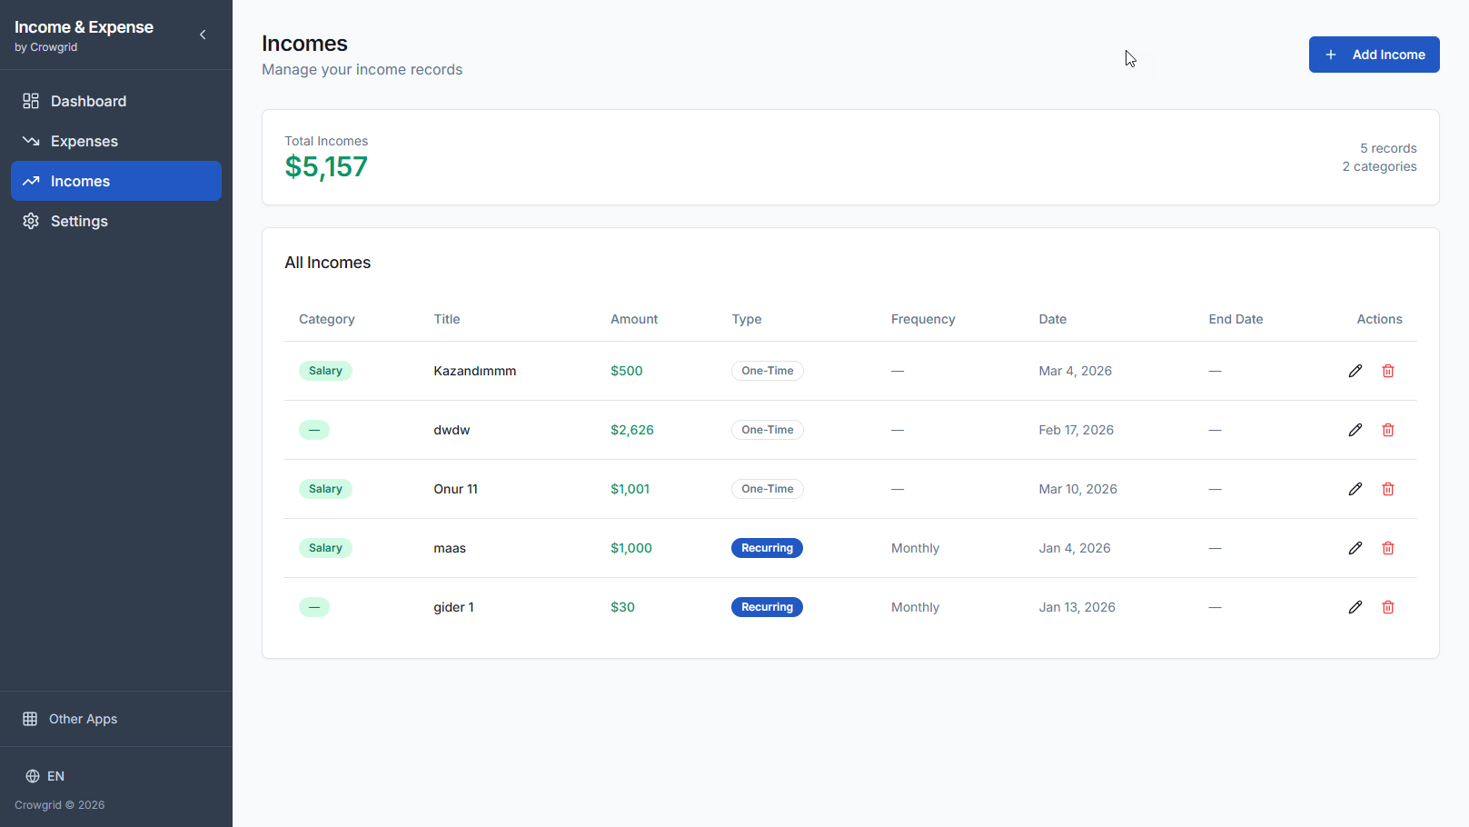Collapse the sidebar using the chevron
The width and height of the screenshot is (1469, 827).
[x=203, y=34]
